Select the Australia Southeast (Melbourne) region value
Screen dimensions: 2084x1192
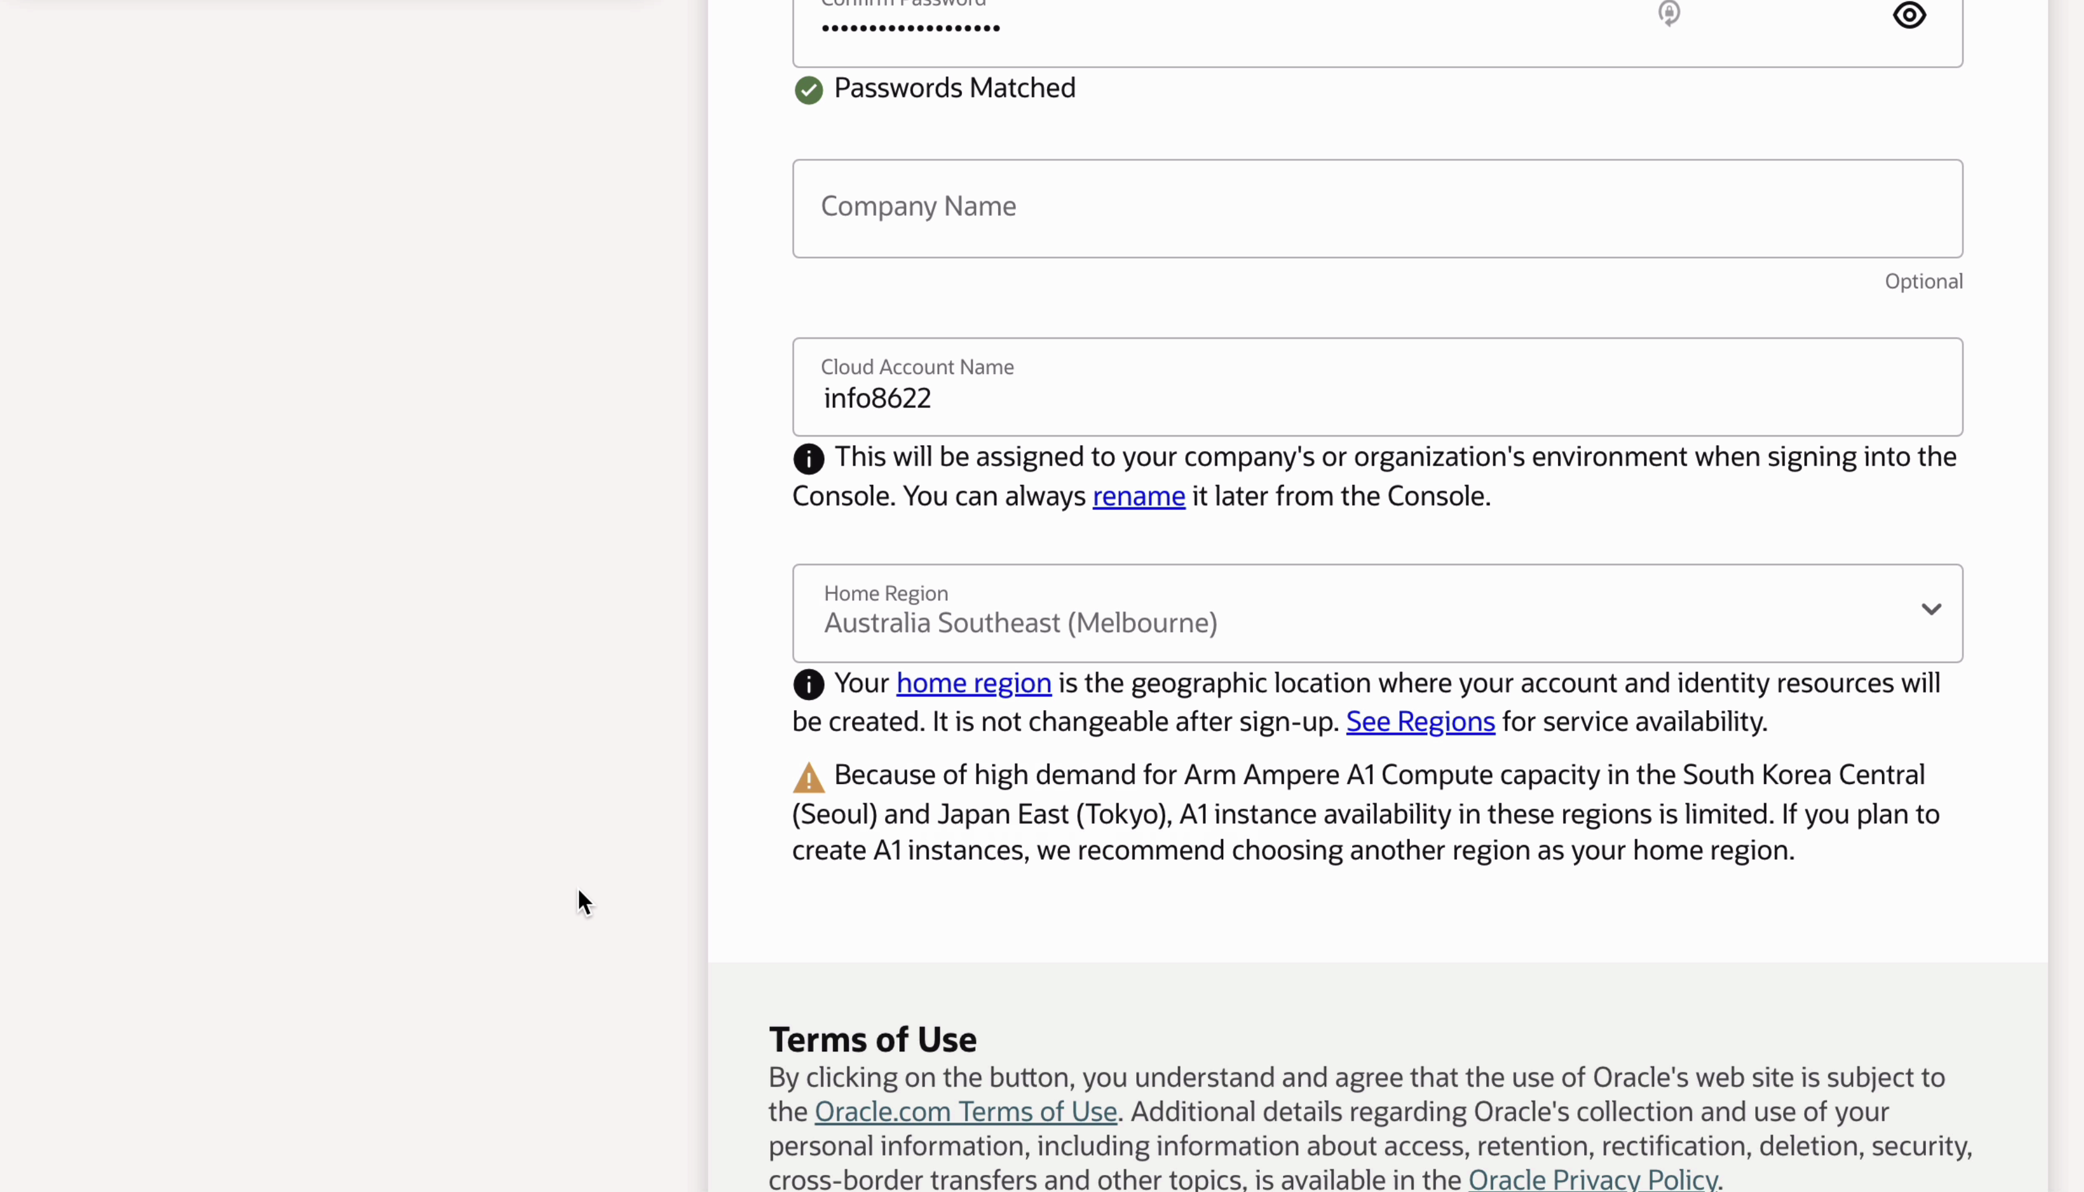[1020, 623]
